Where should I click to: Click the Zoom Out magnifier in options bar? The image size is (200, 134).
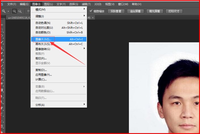click(20, 11)
